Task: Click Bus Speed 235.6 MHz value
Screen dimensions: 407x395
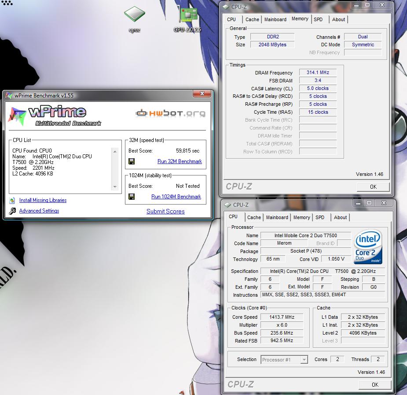Action: click(282, 333)
